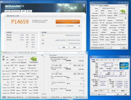Click the orange view on 3DMark.com button
The width and height of the screenshot is (131, 100).
coord(68,22)
